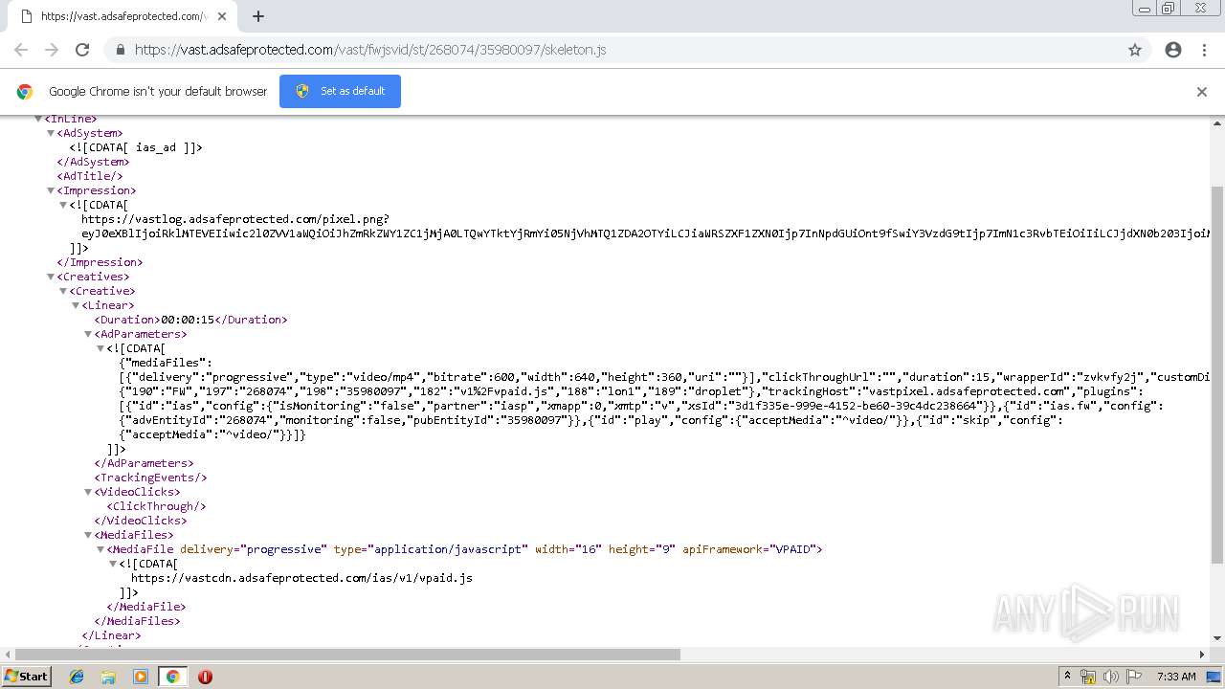Dismiss the default browser infobar
1225x689 pixels.
(1202, 92)
